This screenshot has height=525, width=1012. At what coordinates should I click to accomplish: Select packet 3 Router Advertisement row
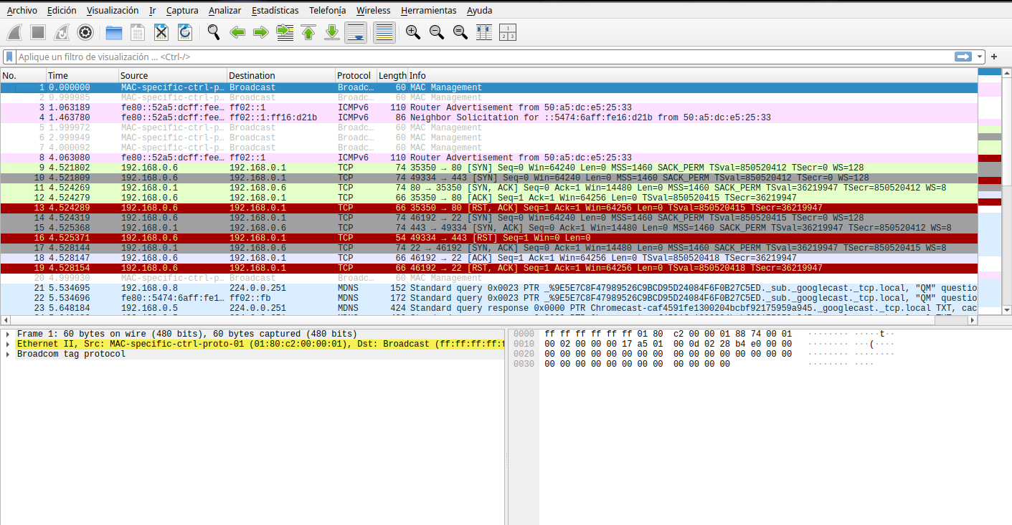point(489,107)
